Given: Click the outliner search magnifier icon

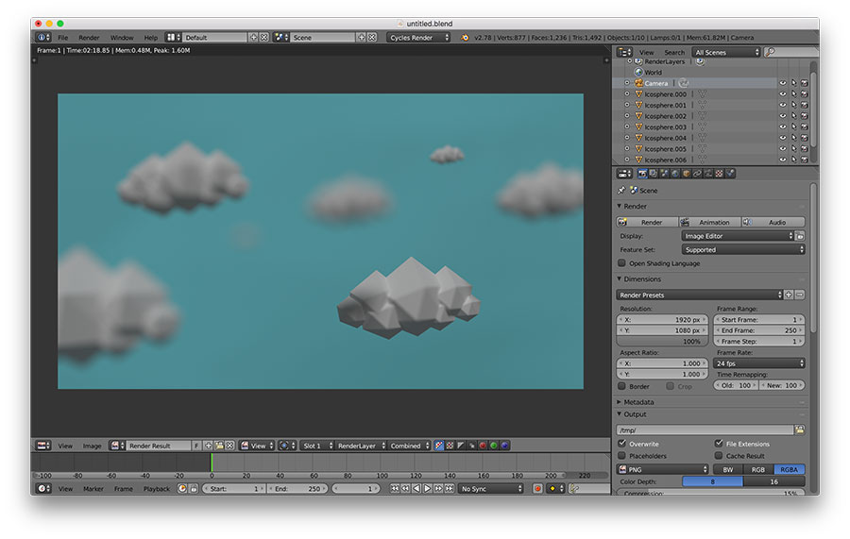Looking at the screenshot, I should 769,52.
